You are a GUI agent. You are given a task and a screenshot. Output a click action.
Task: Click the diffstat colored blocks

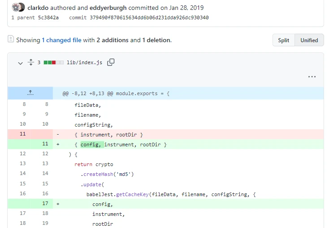[53, 62]
